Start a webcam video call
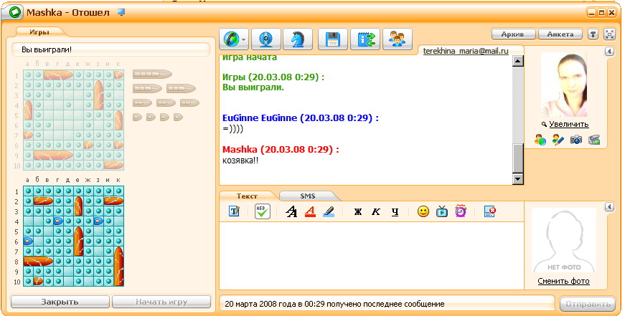The image size is (625, 316). click(x=266, y=39)
